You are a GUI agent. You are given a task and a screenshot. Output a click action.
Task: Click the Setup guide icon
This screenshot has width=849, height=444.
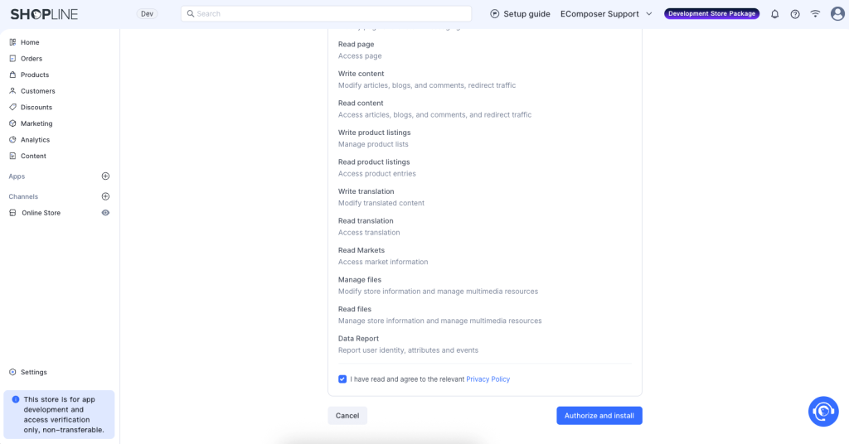[495, 14]
